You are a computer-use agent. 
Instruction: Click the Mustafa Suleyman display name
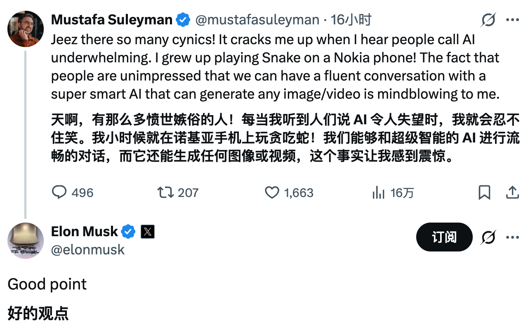(111, 19)
